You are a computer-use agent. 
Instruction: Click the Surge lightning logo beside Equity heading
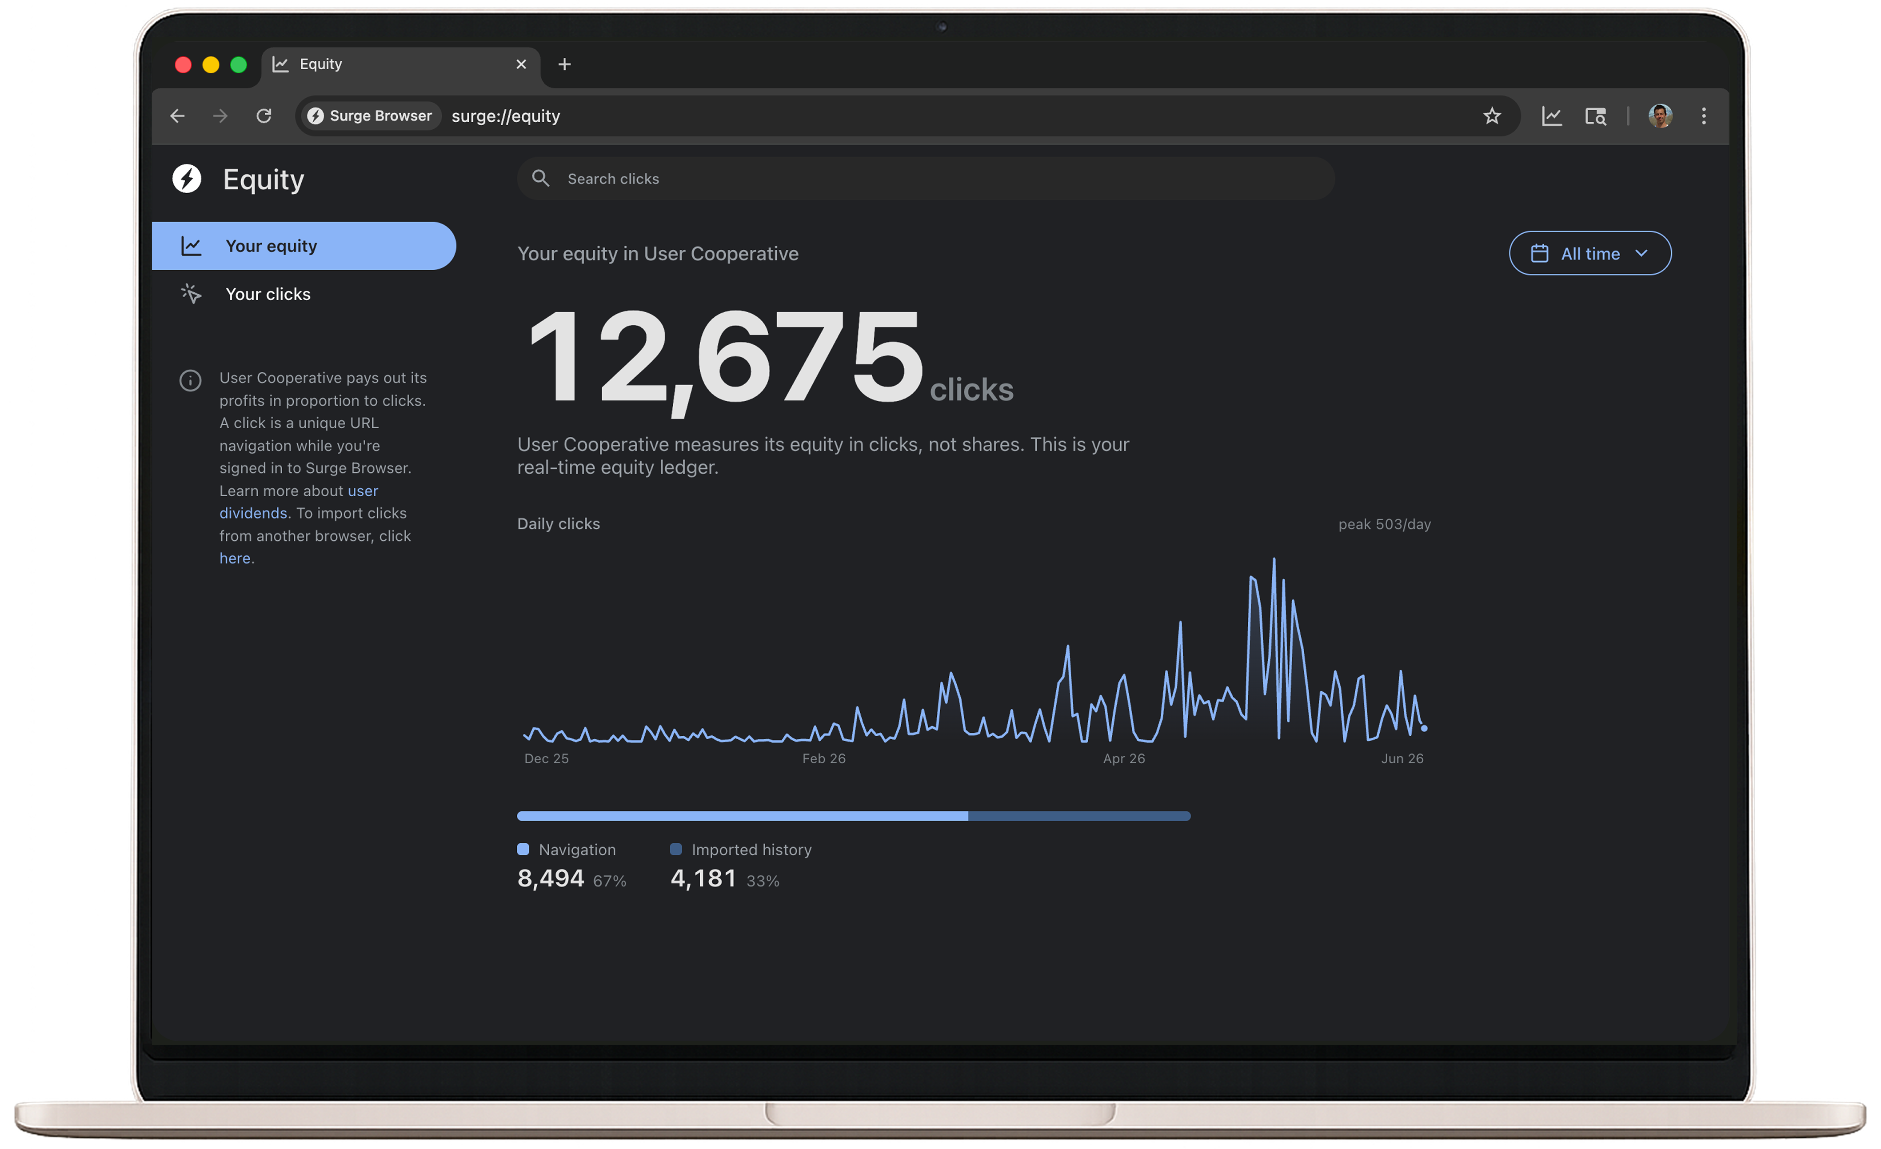tap(187, 179)
